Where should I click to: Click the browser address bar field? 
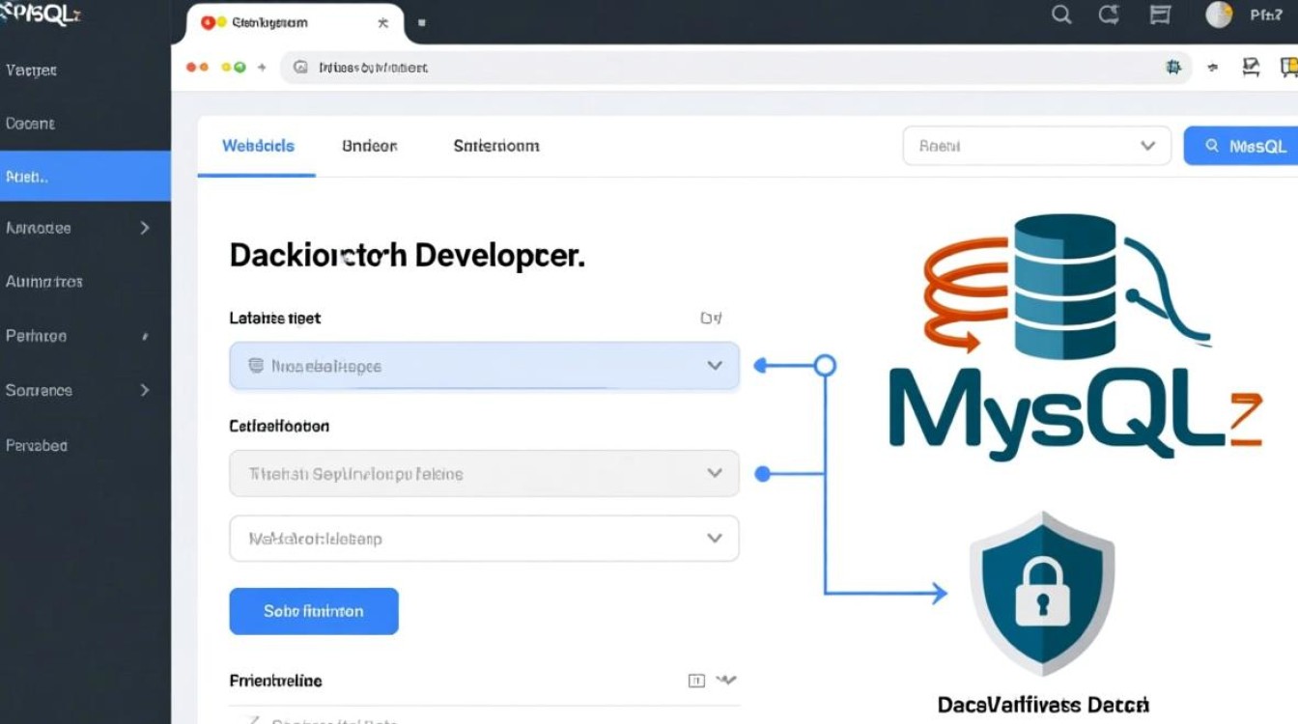pos(715,68)
